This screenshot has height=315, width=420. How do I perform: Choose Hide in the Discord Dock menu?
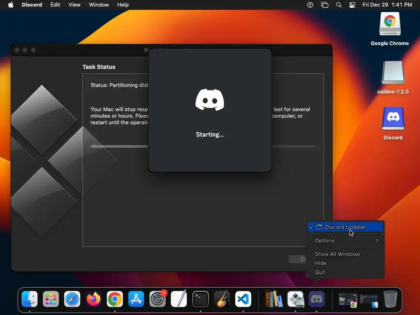(345, 263)
